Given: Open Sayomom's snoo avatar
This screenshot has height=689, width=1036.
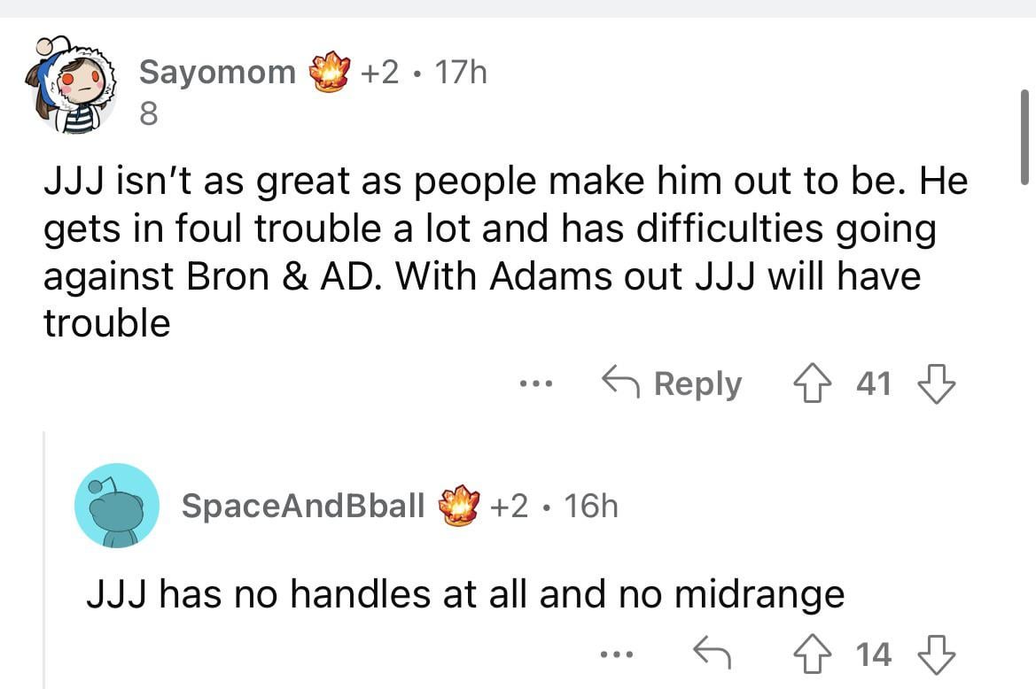Looking at the screenshot, I should (71, 86).
